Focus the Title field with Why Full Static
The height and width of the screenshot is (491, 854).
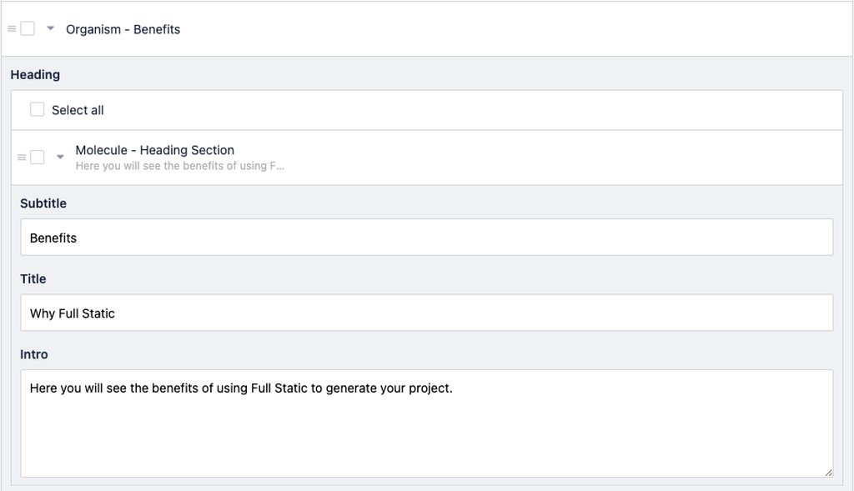coord(427,313)
